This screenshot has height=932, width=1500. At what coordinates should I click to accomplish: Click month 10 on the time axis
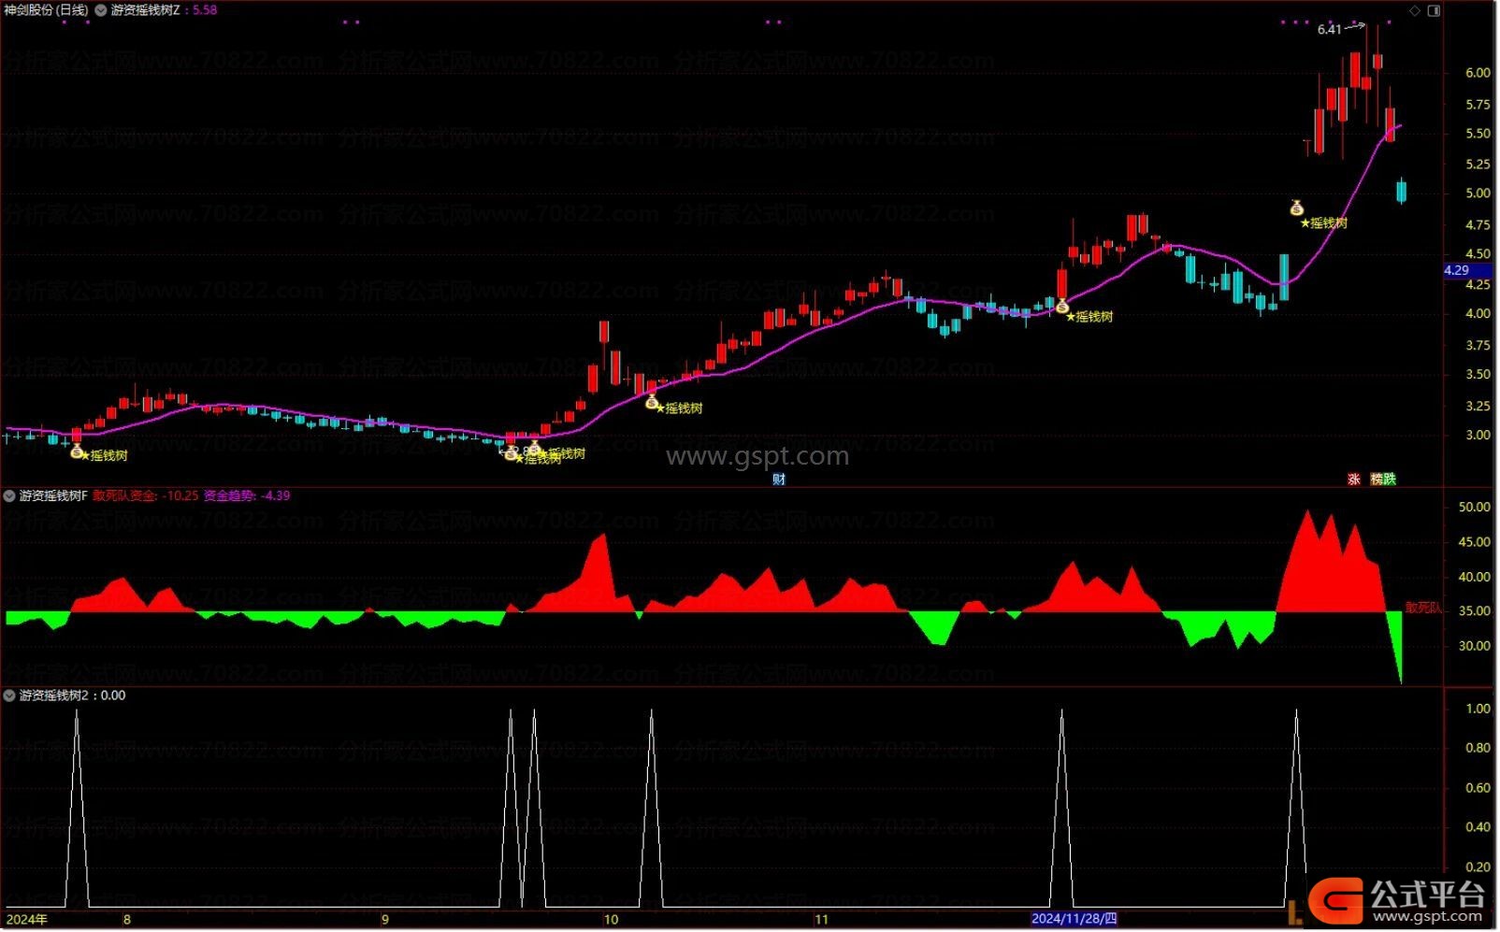(x=611, y=919)
